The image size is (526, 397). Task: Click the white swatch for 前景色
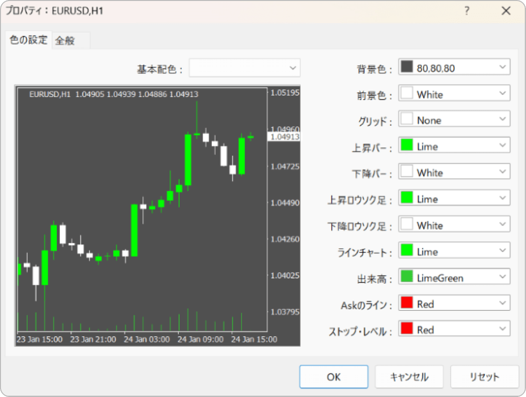coord(407,93)
